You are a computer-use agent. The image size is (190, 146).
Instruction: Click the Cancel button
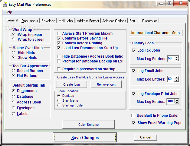pyautogui.click(x=146, y=137)
